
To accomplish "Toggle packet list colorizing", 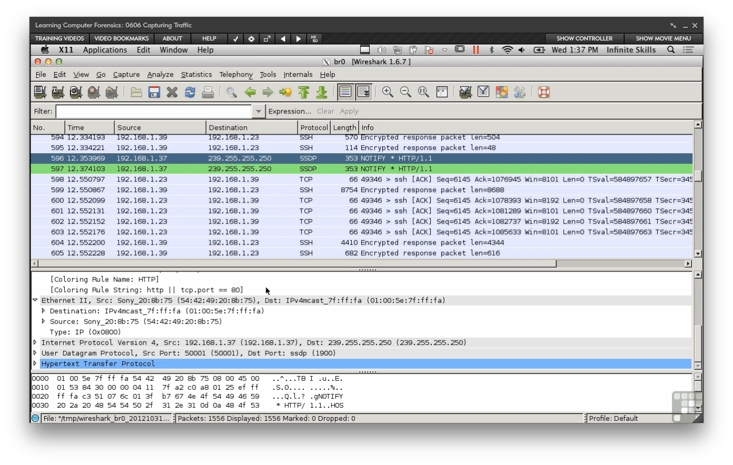I will pyautogui.click(x=345, y=92).
